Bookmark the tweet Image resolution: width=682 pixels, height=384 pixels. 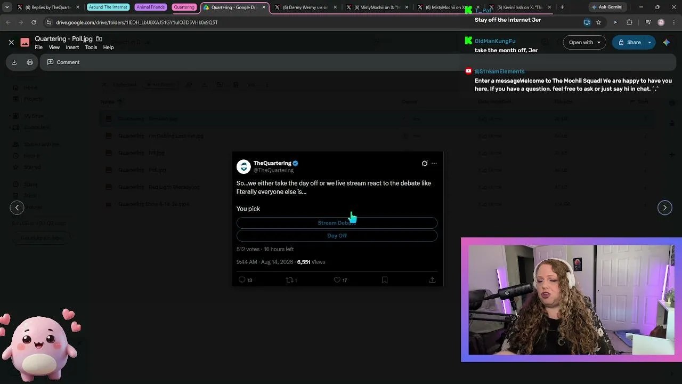[x=385, y=280]
